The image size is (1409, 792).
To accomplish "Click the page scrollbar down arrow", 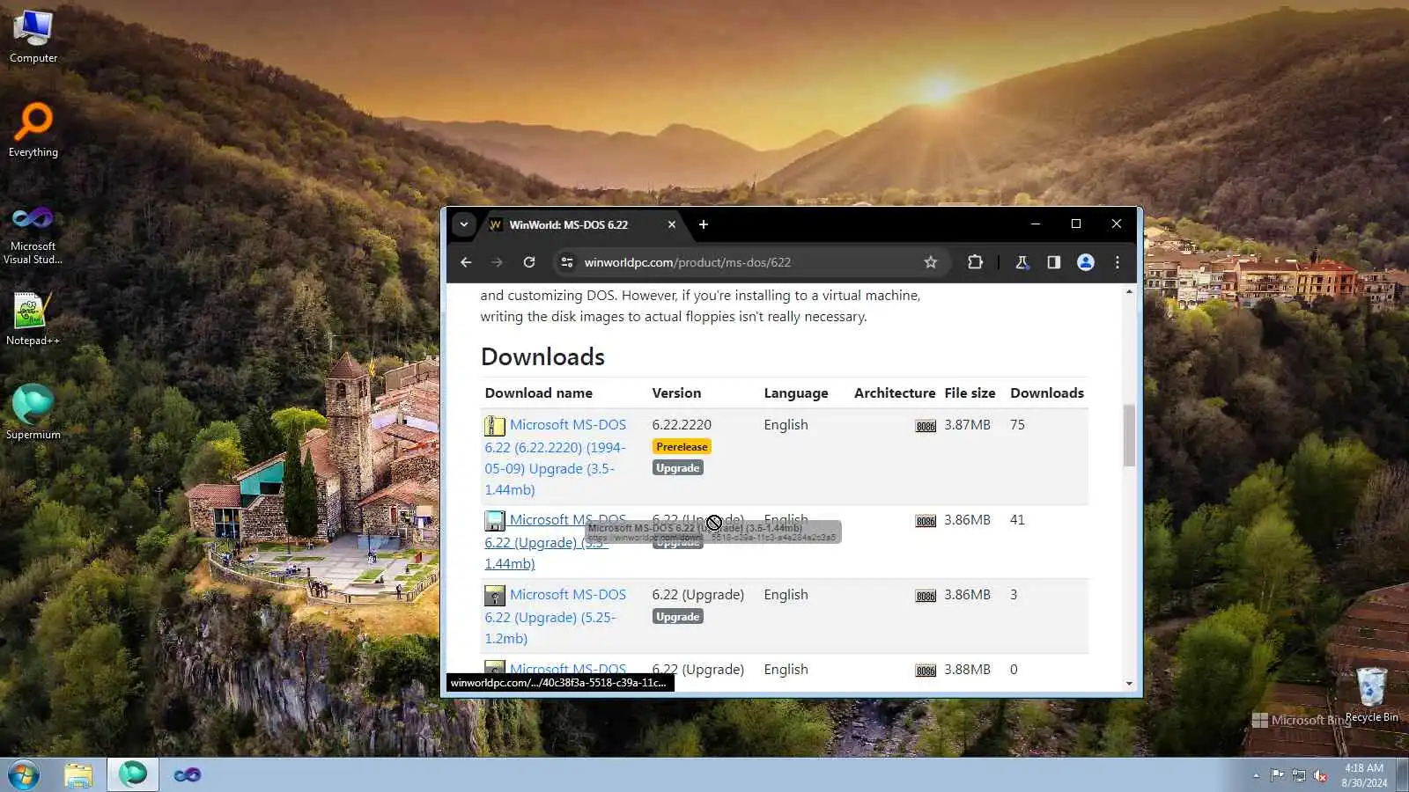I will point(1129,684).
